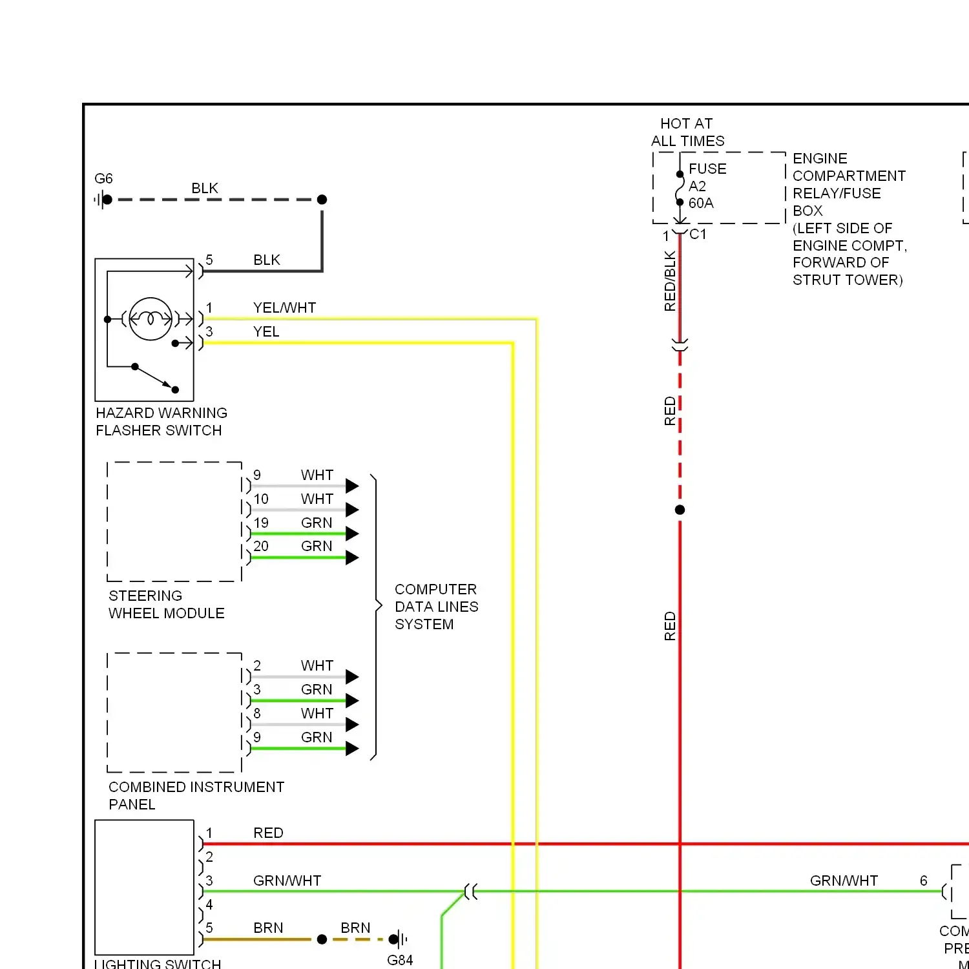Viewport: 969px width, 969px height.
Task: Click the COMPUTER DATA LINES SYSTEM label
Action: pos(437,607)
